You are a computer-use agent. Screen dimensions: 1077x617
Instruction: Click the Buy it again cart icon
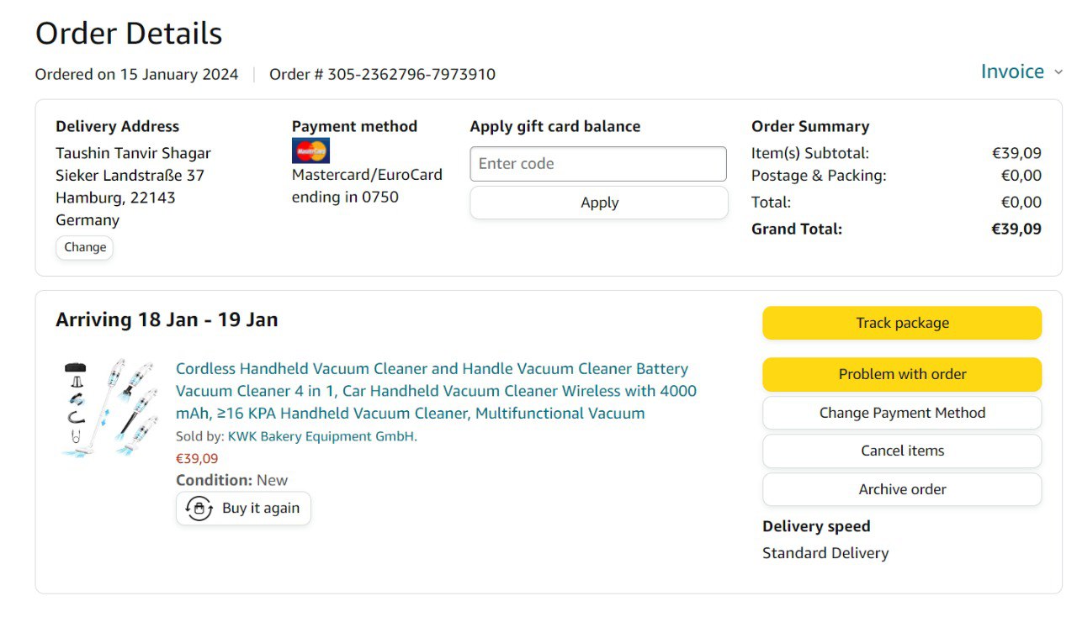click(x=199, y=509)
